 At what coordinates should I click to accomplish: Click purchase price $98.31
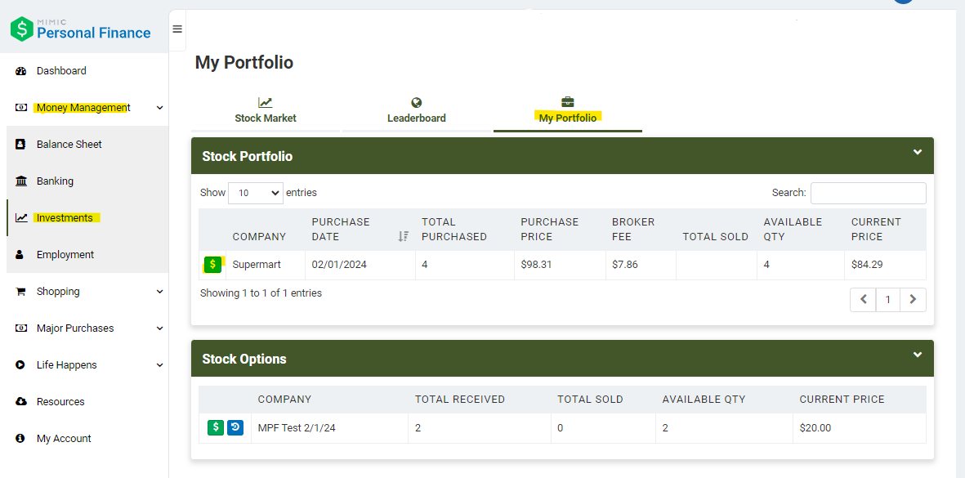(560, 265)
